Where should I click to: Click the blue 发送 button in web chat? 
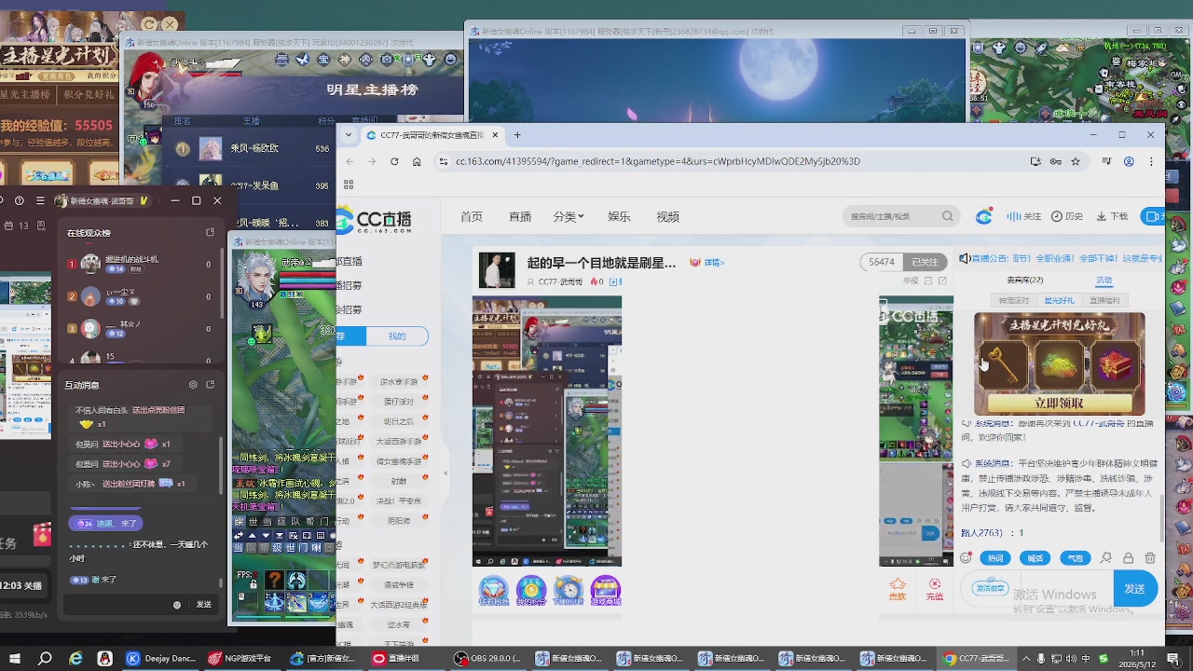1134,589
